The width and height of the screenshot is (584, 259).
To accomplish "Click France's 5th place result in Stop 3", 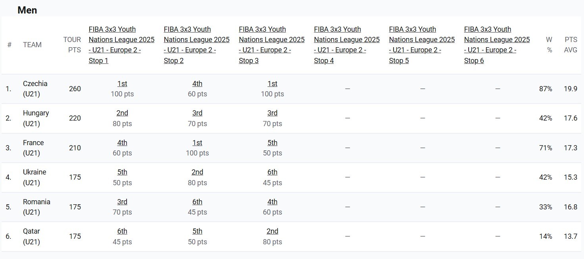I will (x=272, y=143).
